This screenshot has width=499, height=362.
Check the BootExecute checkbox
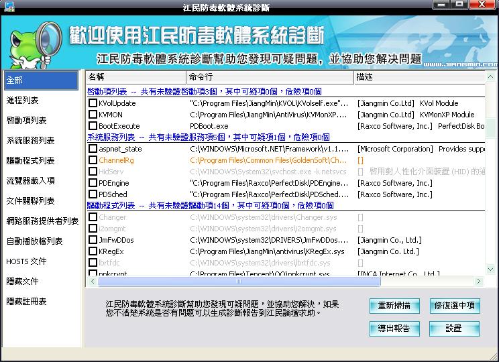point(93,126)
